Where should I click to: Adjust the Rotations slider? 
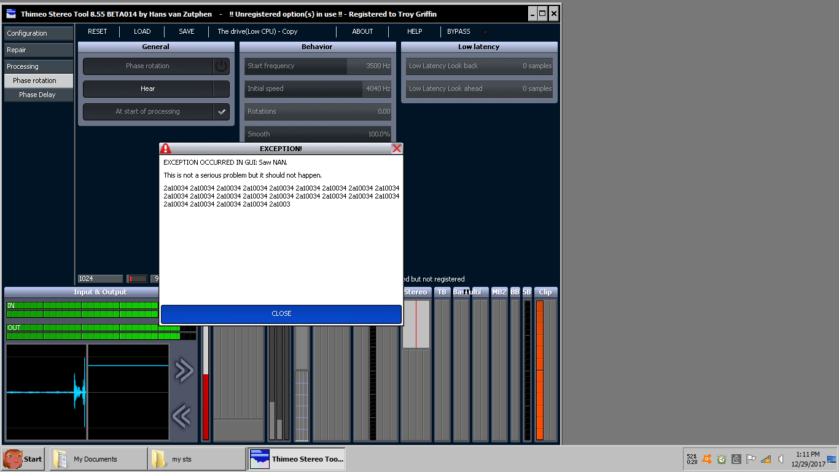[318, 112]
